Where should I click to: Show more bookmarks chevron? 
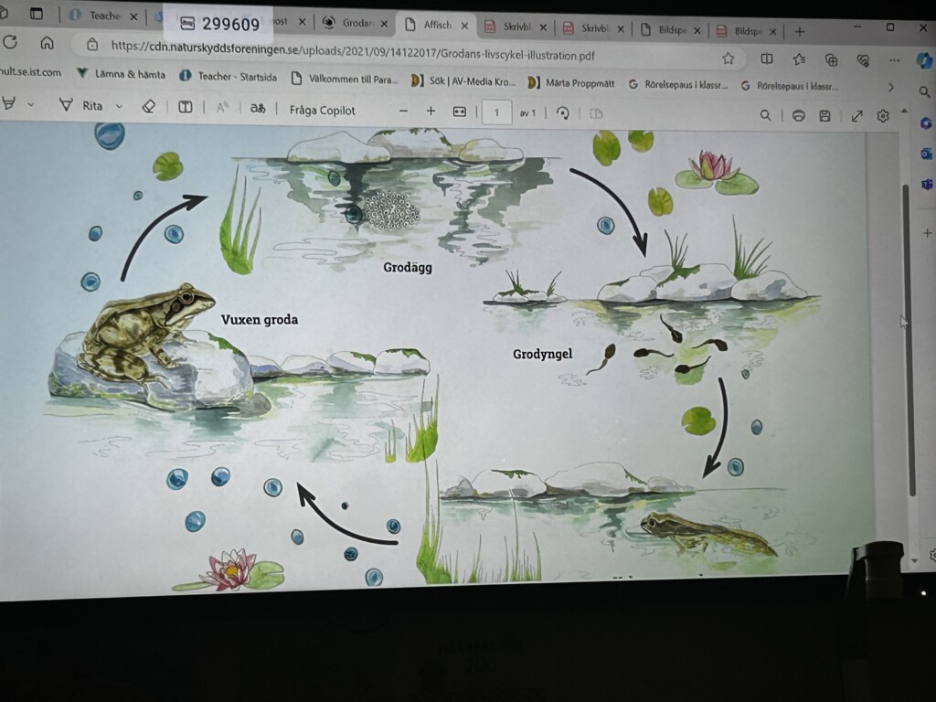(x=890, y=87)
